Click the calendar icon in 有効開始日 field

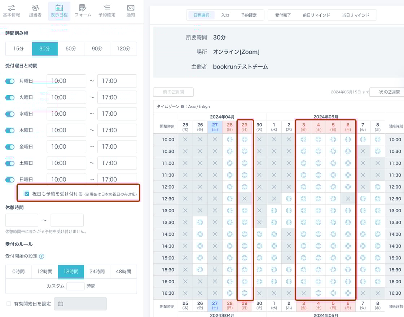(61, 304)
